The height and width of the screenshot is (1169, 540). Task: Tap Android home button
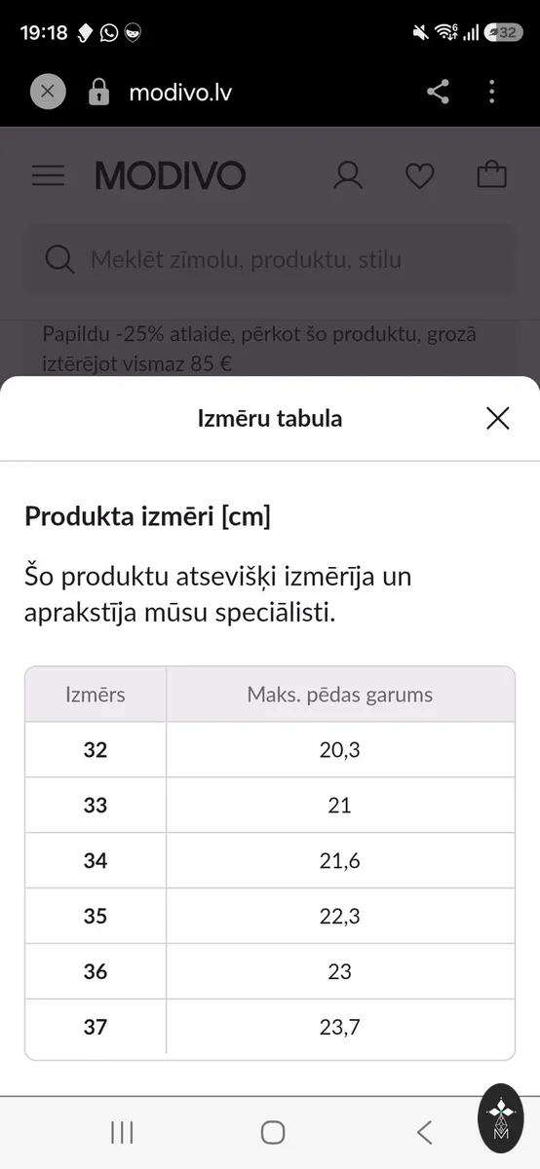(273, 1132)
